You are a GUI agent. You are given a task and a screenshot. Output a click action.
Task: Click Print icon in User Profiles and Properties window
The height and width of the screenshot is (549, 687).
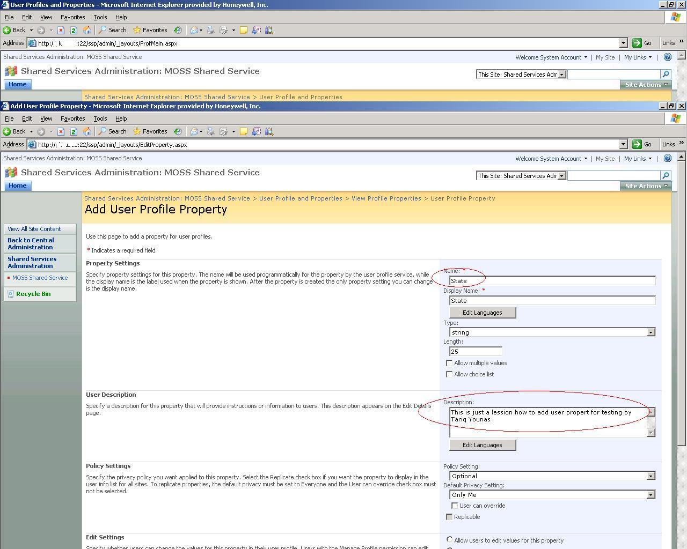(210, 30)
